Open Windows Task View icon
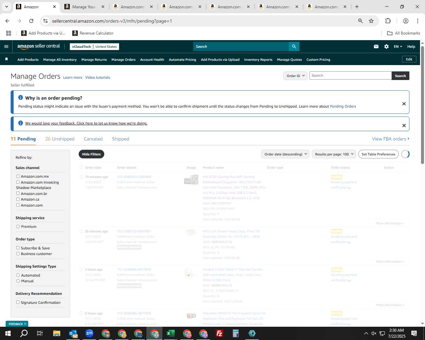The height and width of the screenshot is (340, 425). (x=40, y=333)
